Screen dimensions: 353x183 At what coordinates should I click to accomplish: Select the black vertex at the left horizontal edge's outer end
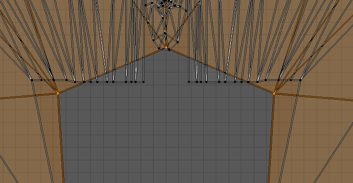click(x=32, y=80)
